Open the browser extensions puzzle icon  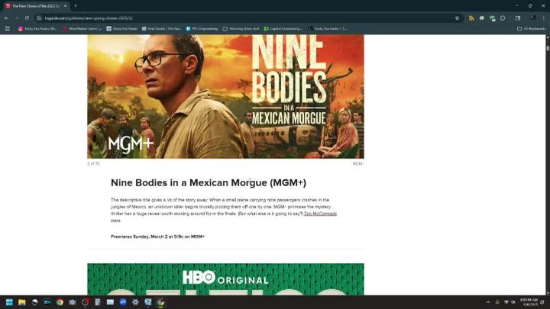click(503, 18)
